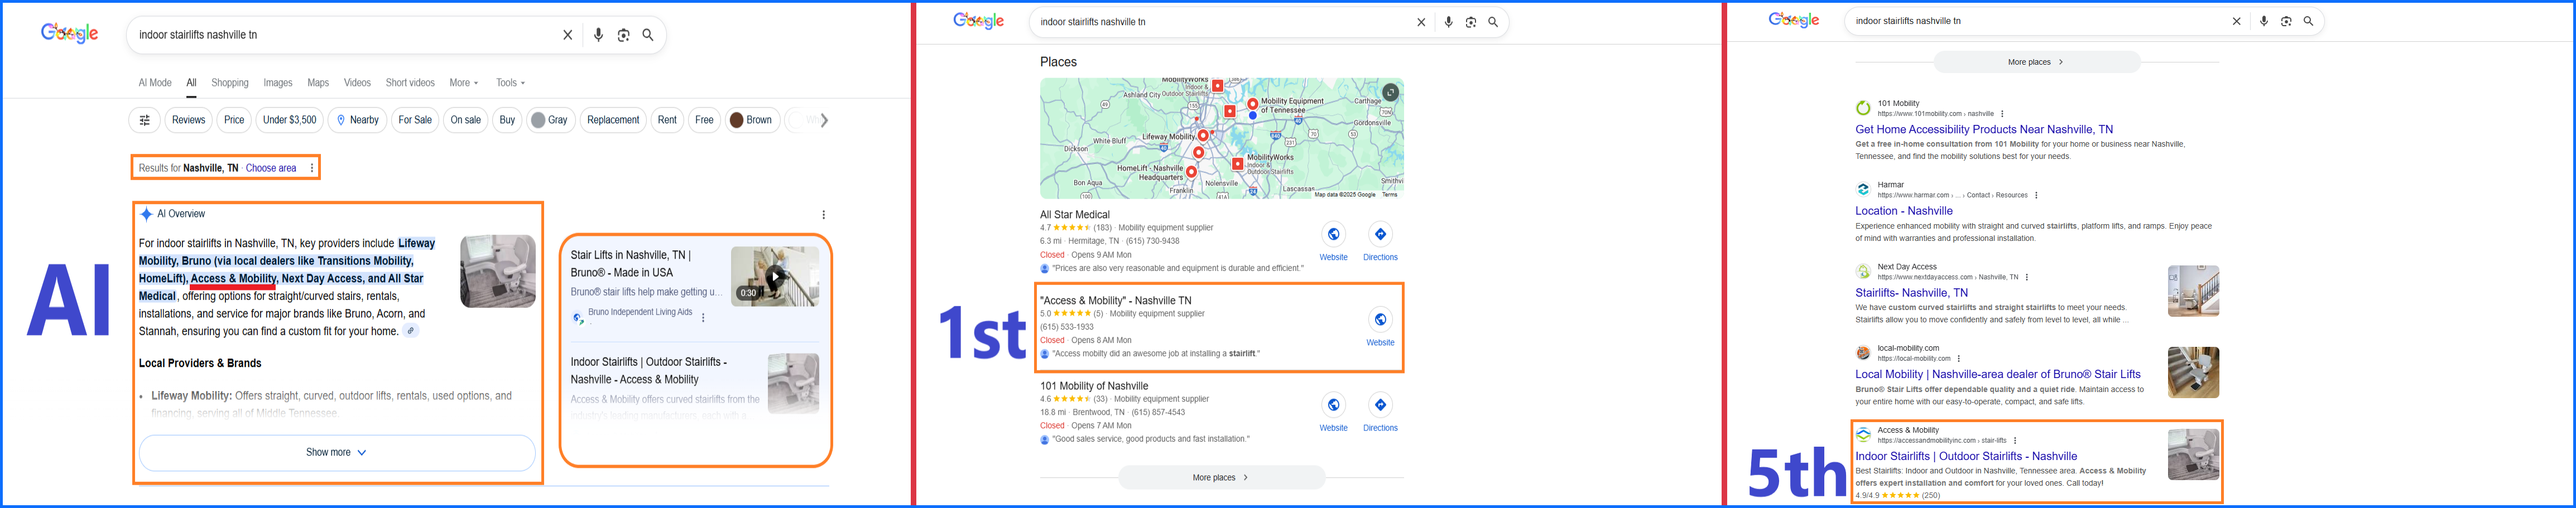Screen dimensions: 2576x508
Task: Select the Images tab
Action: (x=278, y=83)
